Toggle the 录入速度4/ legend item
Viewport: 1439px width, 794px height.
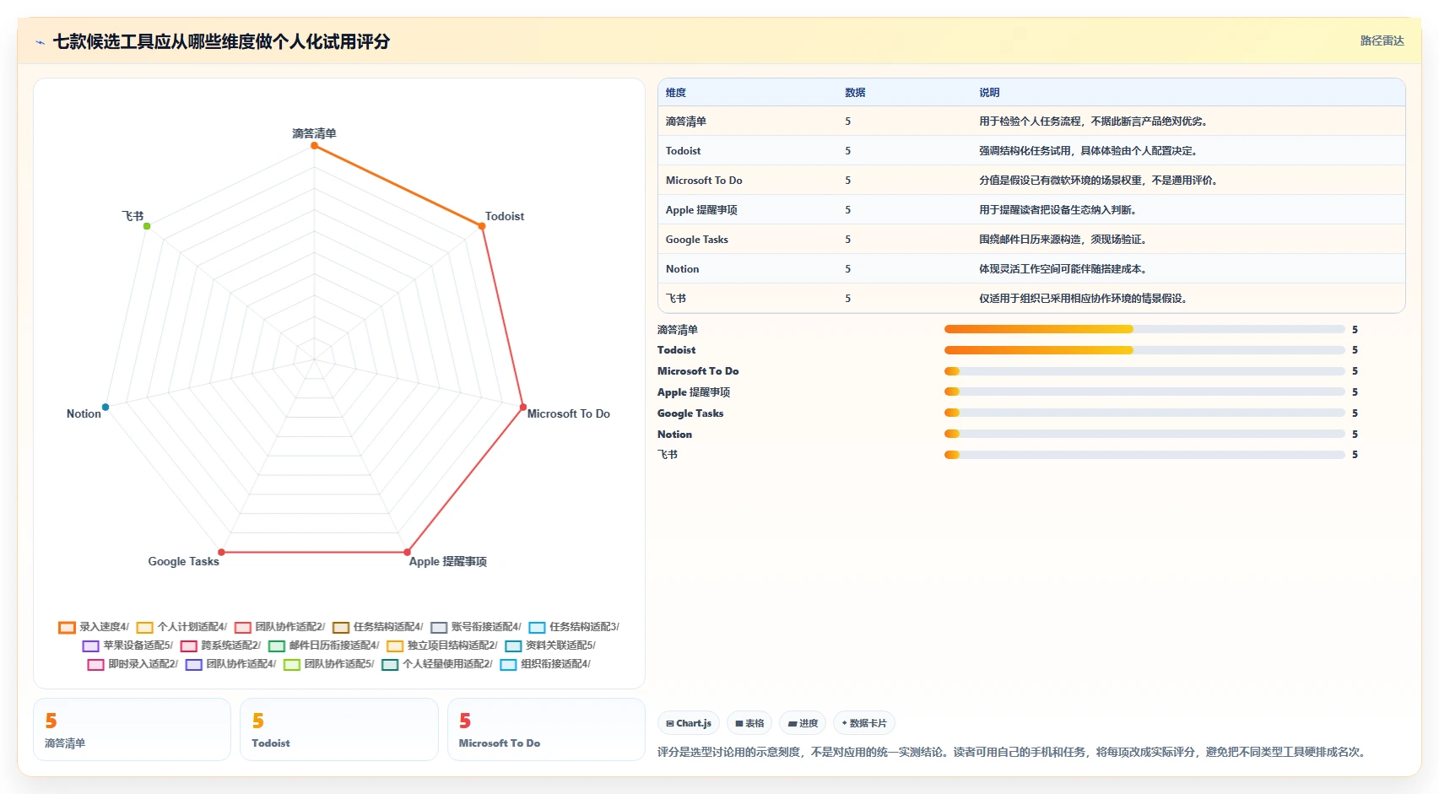94,627
